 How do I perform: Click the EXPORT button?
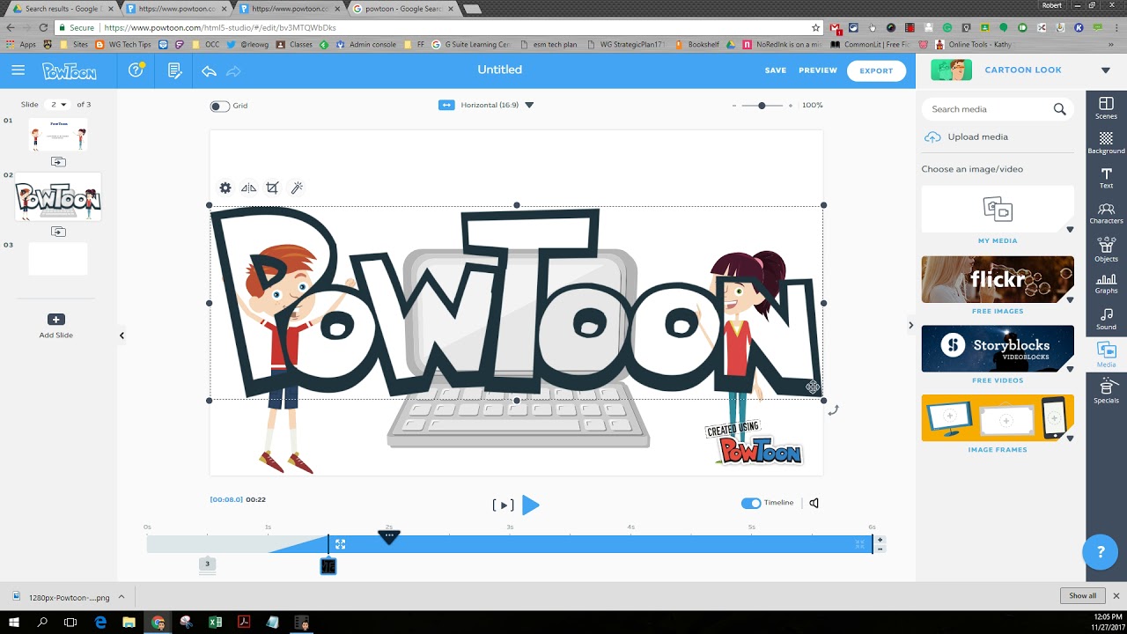coord(876,70)
